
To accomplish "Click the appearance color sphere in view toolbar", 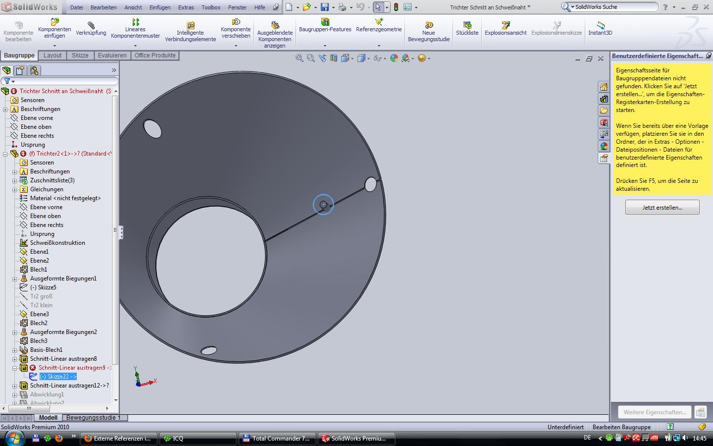I will coord(394,58).
